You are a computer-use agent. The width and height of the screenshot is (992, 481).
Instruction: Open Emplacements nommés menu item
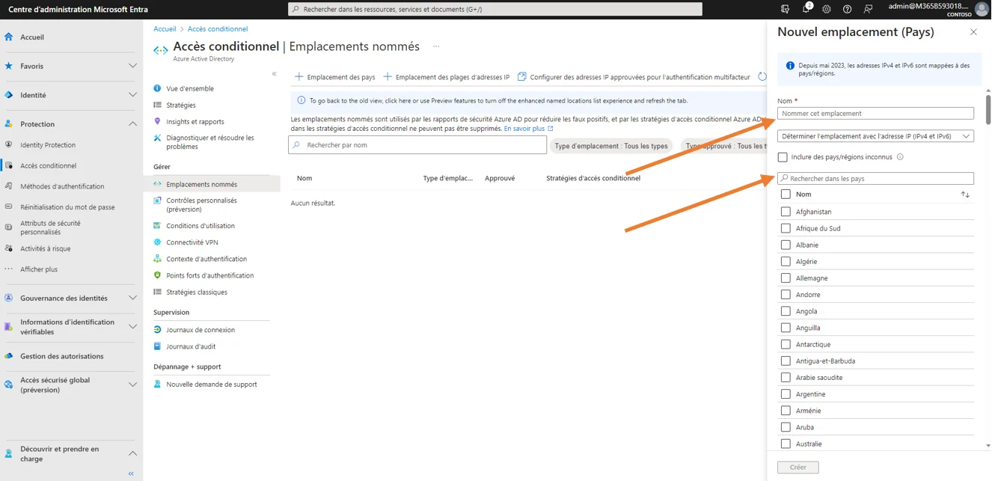pyautogui.click(x=201, y=184)
